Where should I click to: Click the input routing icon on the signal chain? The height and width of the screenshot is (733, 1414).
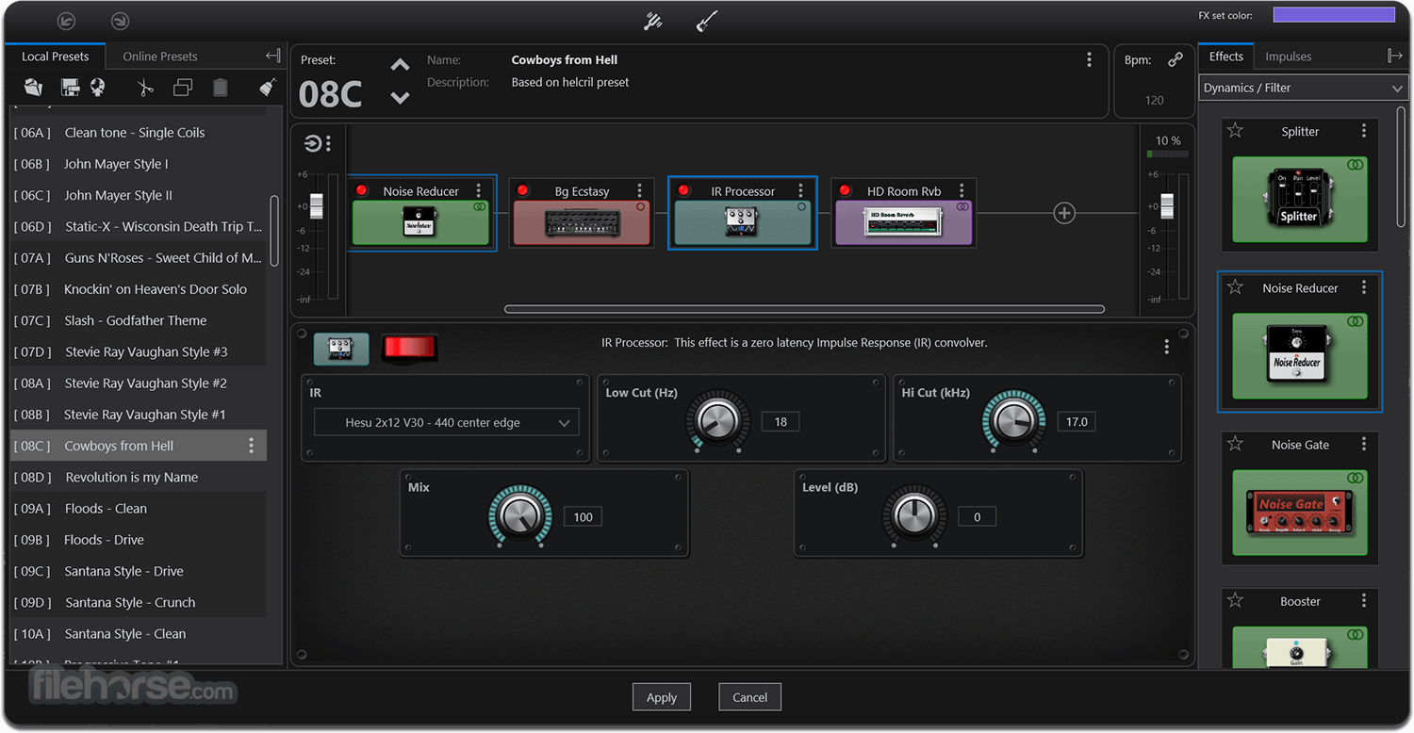pos(313,143)
